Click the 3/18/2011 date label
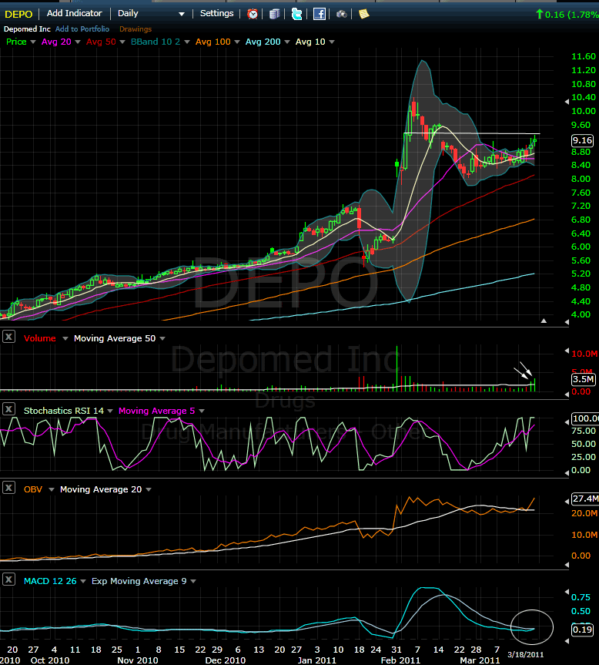Screen dimensions: 599x665 point(525,654)
